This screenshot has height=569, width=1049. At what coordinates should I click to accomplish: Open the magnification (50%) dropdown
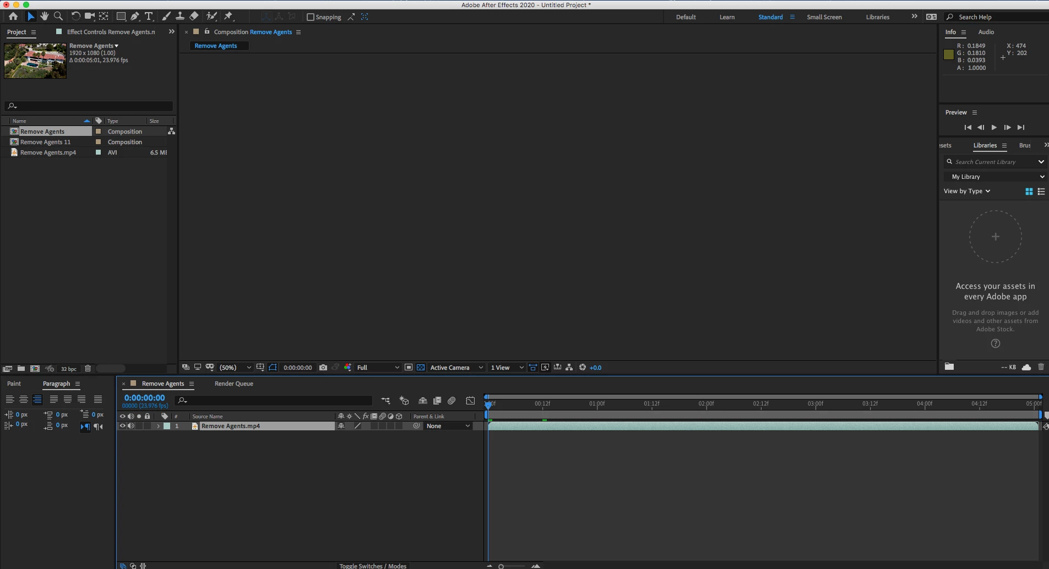(x=235, y=368)
